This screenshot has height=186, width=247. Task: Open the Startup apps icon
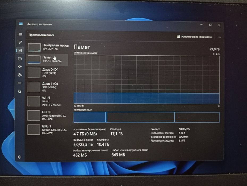point(20,67)
